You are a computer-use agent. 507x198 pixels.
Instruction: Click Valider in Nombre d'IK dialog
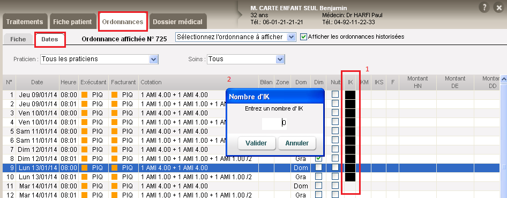(x=256, y=143)
